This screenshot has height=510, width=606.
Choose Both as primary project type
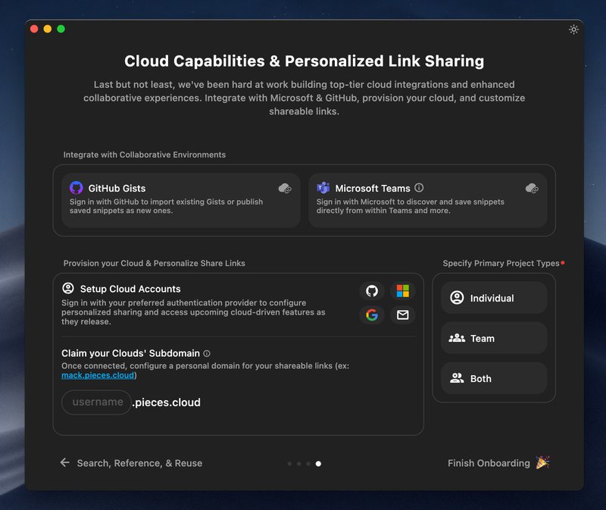pyautogui.click(x=493, y=378)
